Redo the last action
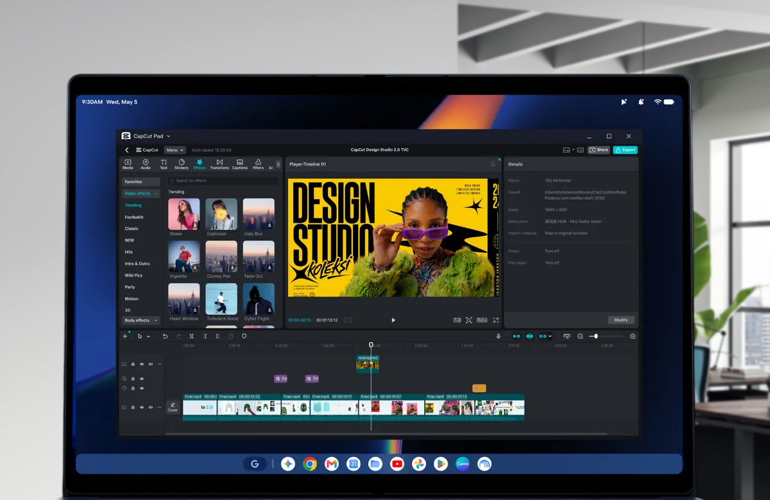Viewport: 770px width, 500px height. pyautogui.click(x=178, y=336)
